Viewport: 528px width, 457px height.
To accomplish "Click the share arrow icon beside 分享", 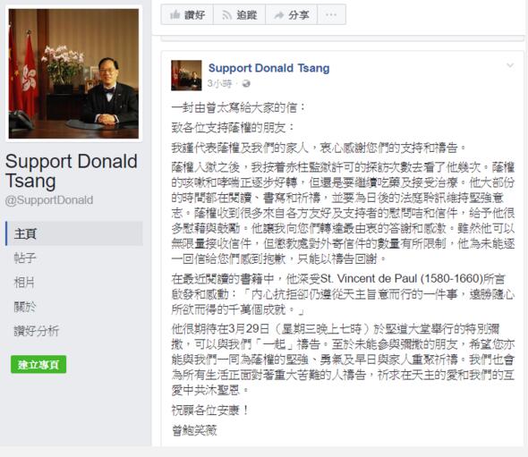I will (x=279, y=15).
